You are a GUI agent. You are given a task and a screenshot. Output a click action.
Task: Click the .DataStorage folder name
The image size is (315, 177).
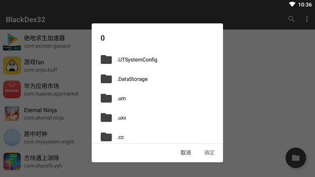[132, 79]
